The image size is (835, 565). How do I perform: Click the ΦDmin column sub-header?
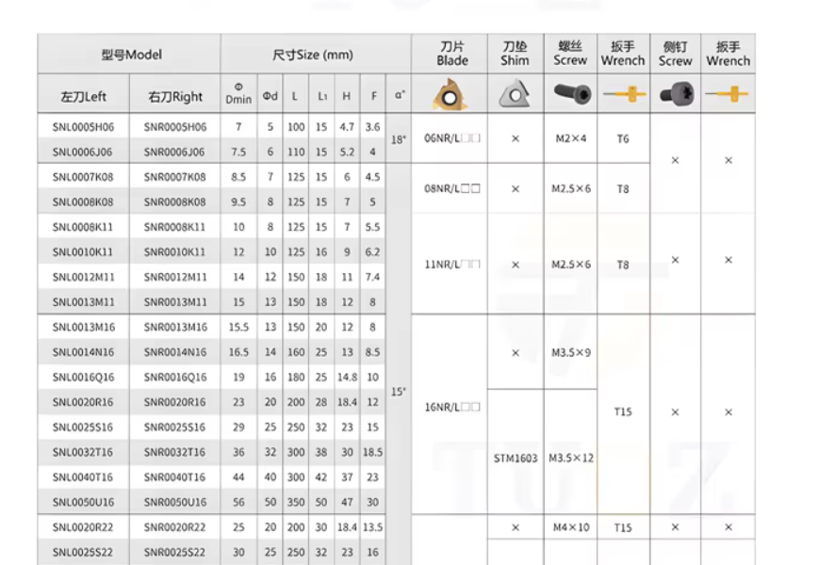click(x=238, y=93)
